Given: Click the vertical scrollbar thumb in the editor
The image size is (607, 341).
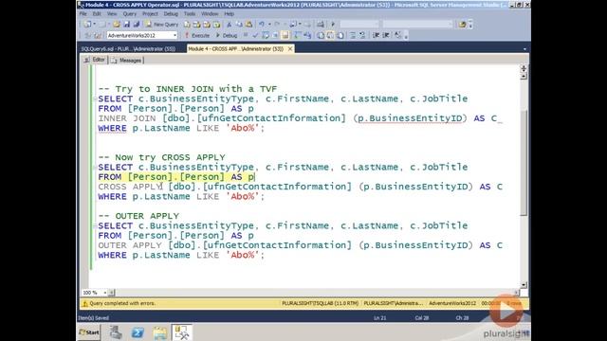Looking at the screenshot, I should pyautogui.click(x=524, y=162).
